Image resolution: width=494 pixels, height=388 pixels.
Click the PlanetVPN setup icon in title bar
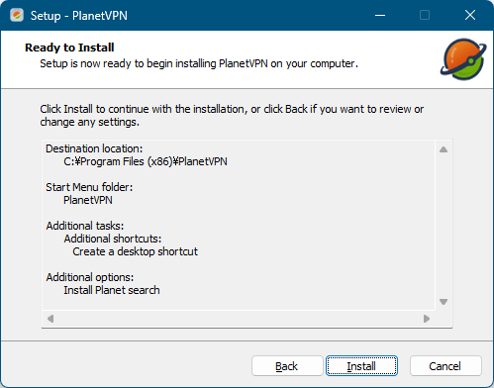point(17,15)
